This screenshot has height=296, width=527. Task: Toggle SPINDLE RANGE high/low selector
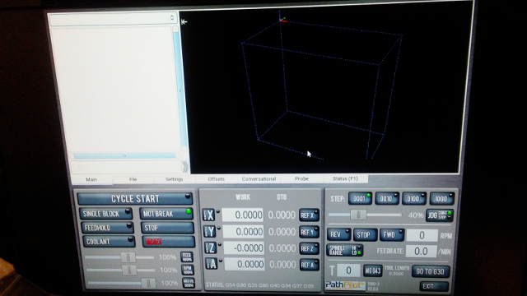coord(345,250)
